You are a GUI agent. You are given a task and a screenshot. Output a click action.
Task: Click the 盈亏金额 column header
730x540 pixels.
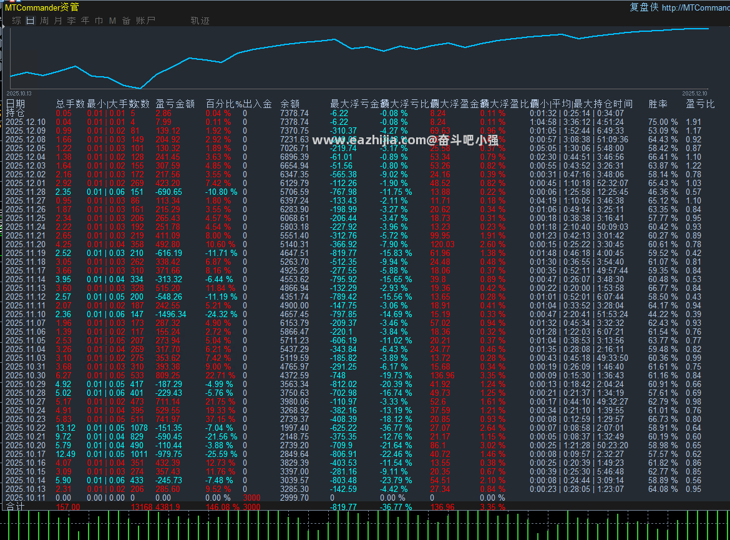[x=175, y=104]
